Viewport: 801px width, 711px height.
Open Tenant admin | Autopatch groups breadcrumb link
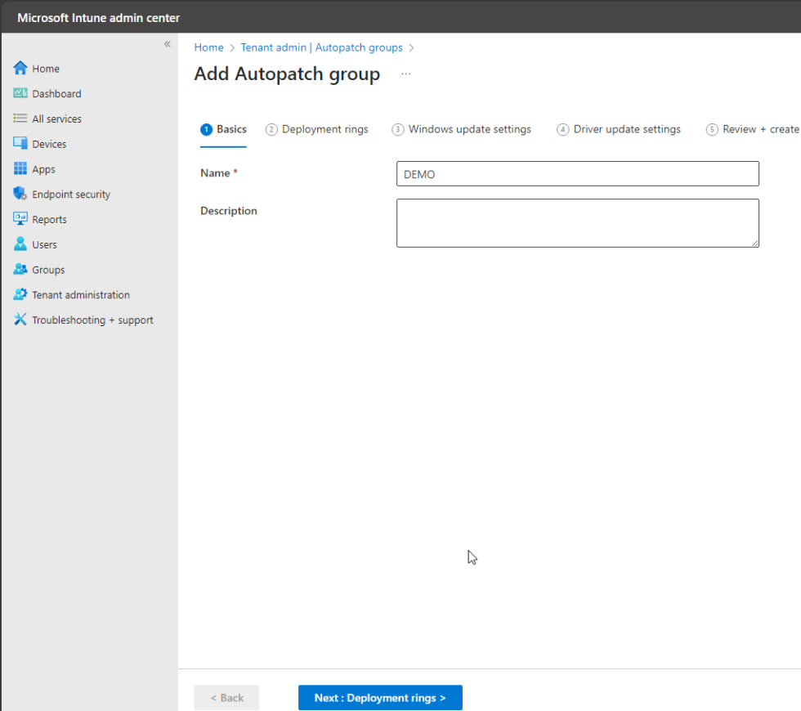320,47
